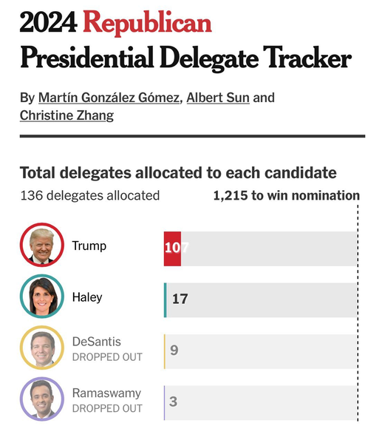Viewport: 385px width, 443px height.
Task: Click Trump's circular portrait photo
Action: pyautogui.click(x=42, y=245)
